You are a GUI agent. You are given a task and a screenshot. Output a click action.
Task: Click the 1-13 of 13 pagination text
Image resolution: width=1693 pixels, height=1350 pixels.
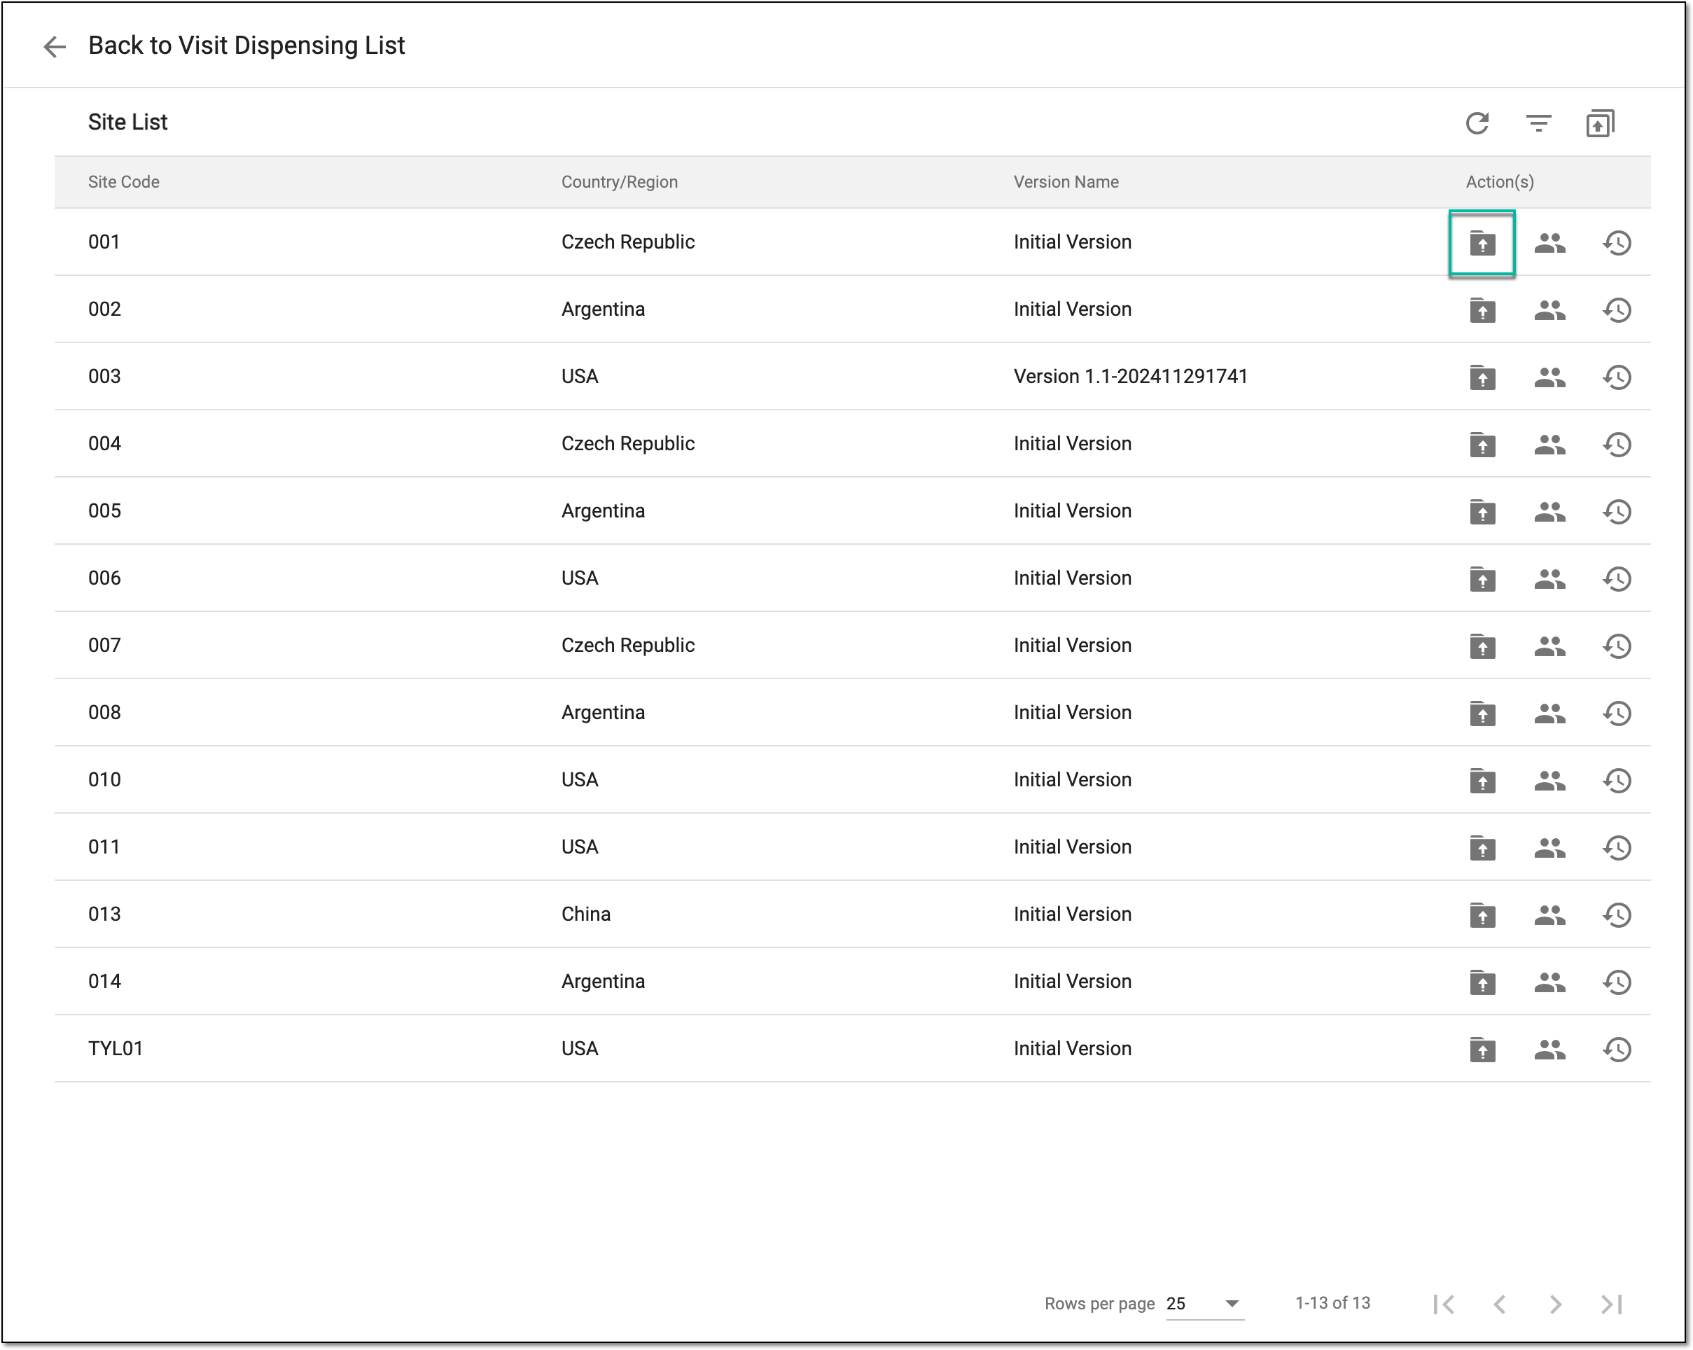point(1332,1303)
